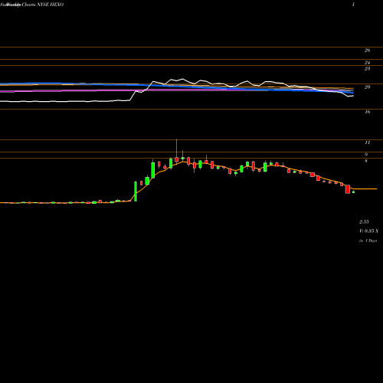Viewport: 383px width, 383px height.
Task: Click the '20' price axis label
Action: [x=367, y=87]
